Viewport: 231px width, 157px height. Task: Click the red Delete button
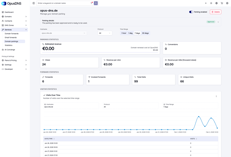tap(215, 12)
